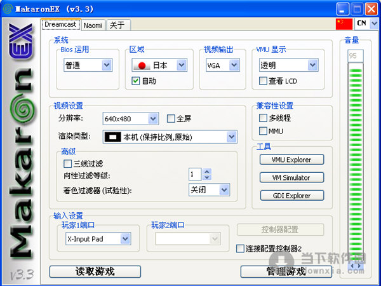Viewport: 381px width, 286px height.
Task: Check 连接配置控制器2 option
Action: point(240,249)
